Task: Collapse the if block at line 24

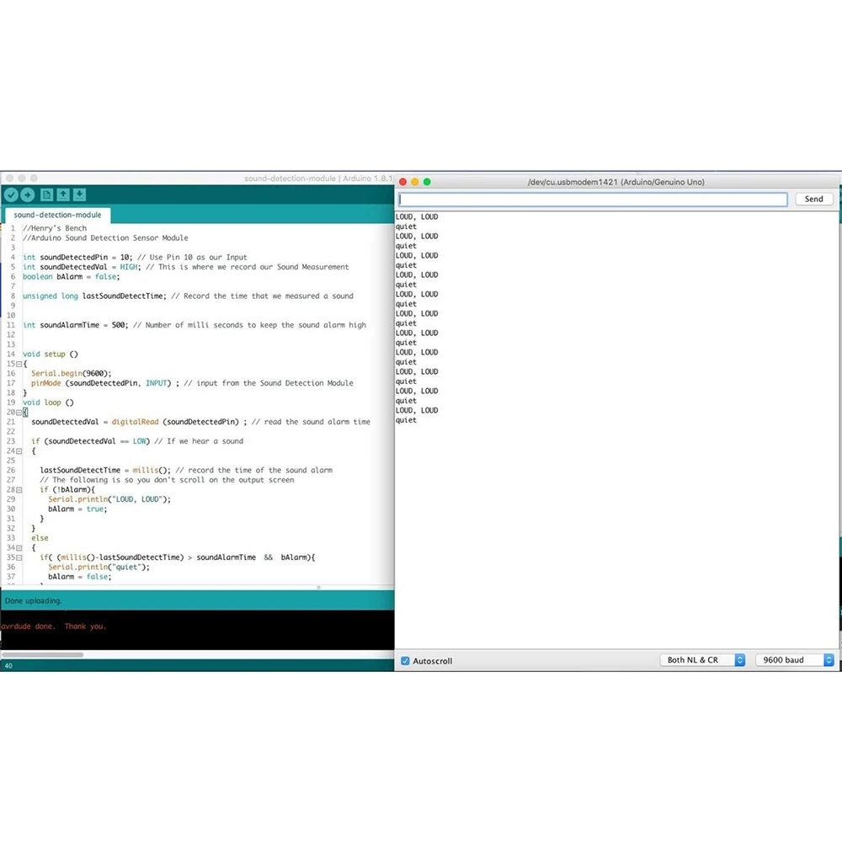Action: tap(19, 451)
